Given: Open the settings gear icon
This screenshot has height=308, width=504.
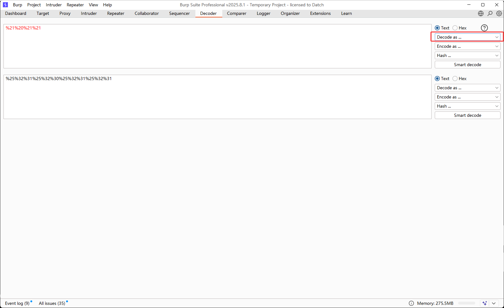Looking at the screenshot, I should [x=499, y=13].
